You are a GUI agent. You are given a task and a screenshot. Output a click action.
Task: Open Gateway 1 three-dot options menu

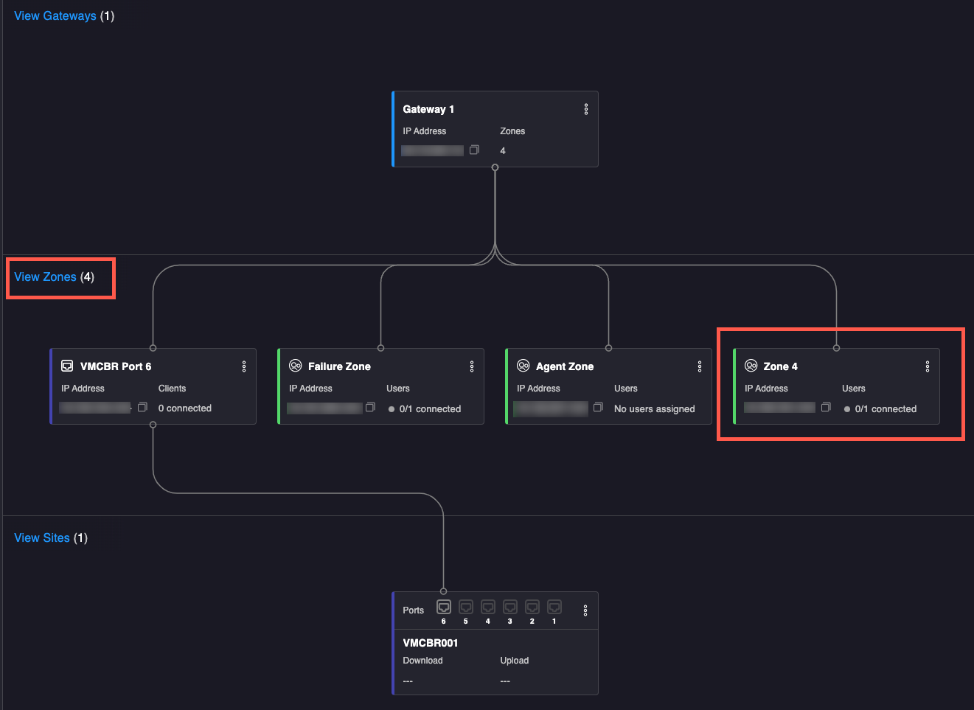coord(586,109)
